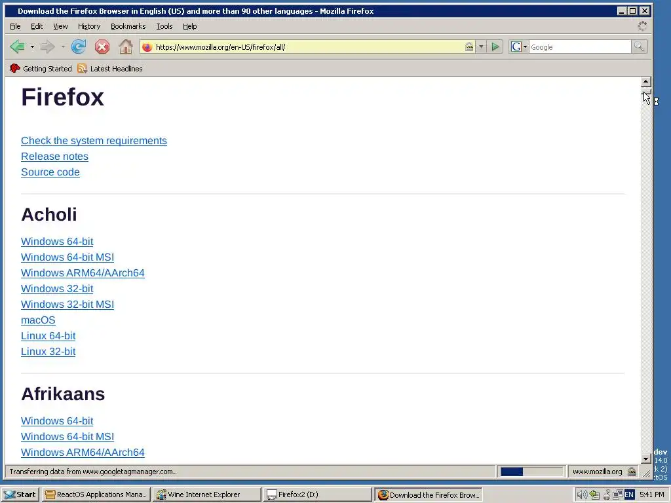Open the search engine selector dropdown
This screenshot has width=671, height=503.
coord(525,47)
